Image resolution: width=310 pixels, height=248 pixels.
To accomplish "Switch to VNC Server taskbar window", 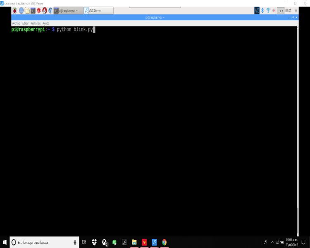I will [x=98, y=11].
